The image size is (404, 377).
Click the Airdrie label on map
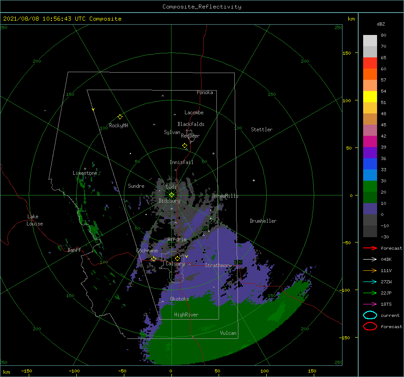[x=177, y=239]
